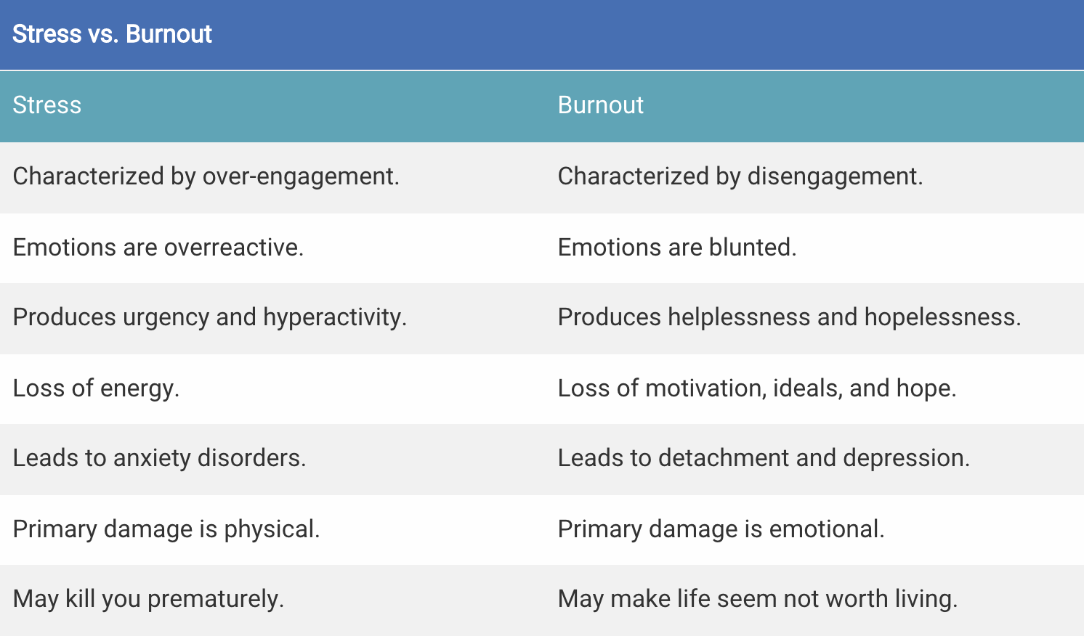The image size is (1084, 636).
Task: Click the word 'hyperactivity' in stress column
Action: tap(333, 317)
